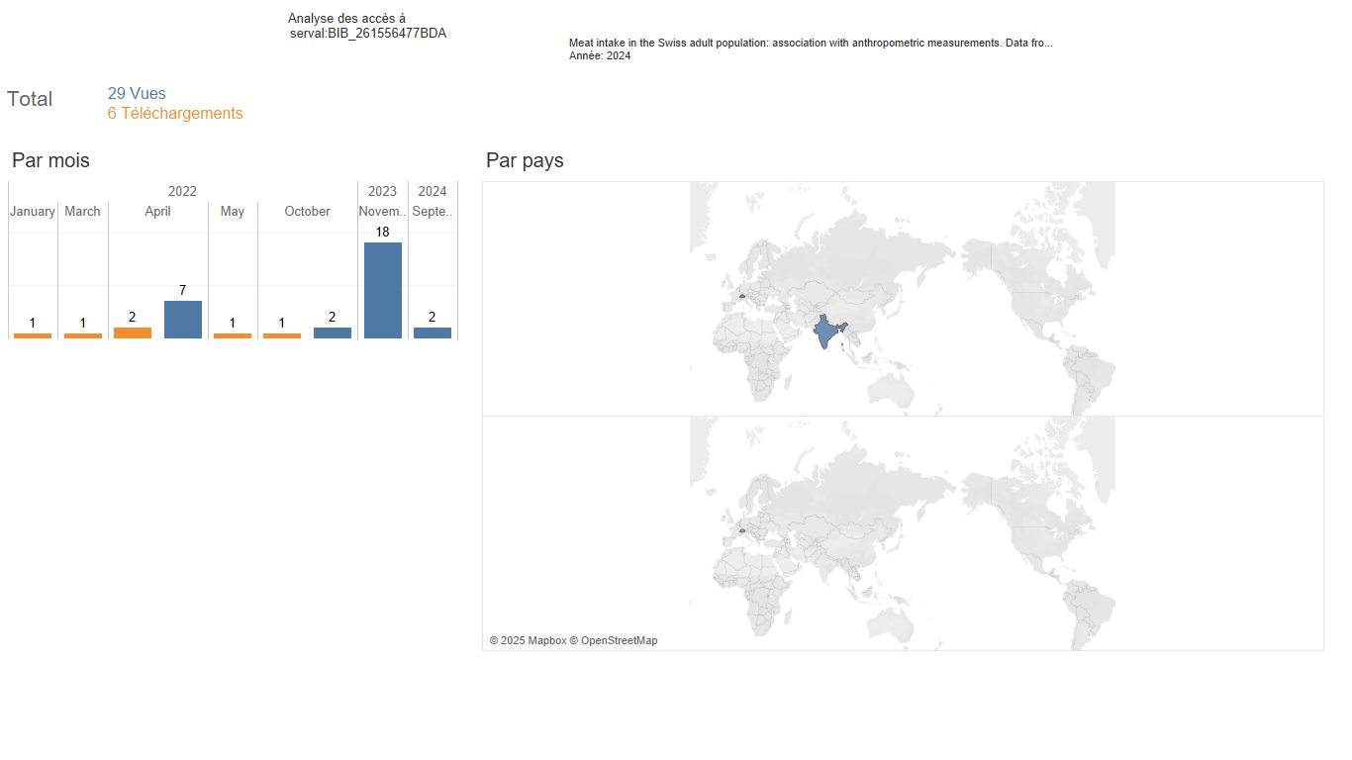The height and width of the screenshot is (760, 1352).
Task: Click the blue October 2022 views bar
Action: (x=332, y=332)
